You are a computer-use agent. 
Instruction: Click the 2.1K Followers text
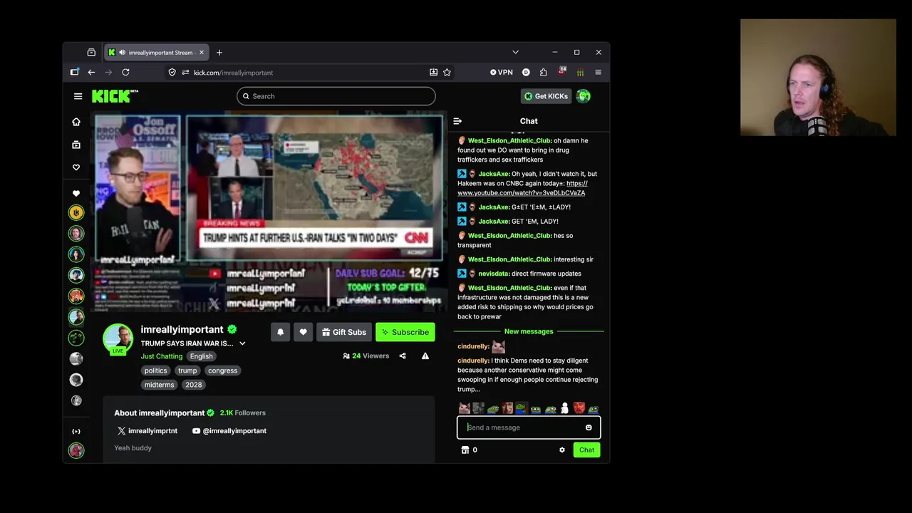click(x=242, y=413)
